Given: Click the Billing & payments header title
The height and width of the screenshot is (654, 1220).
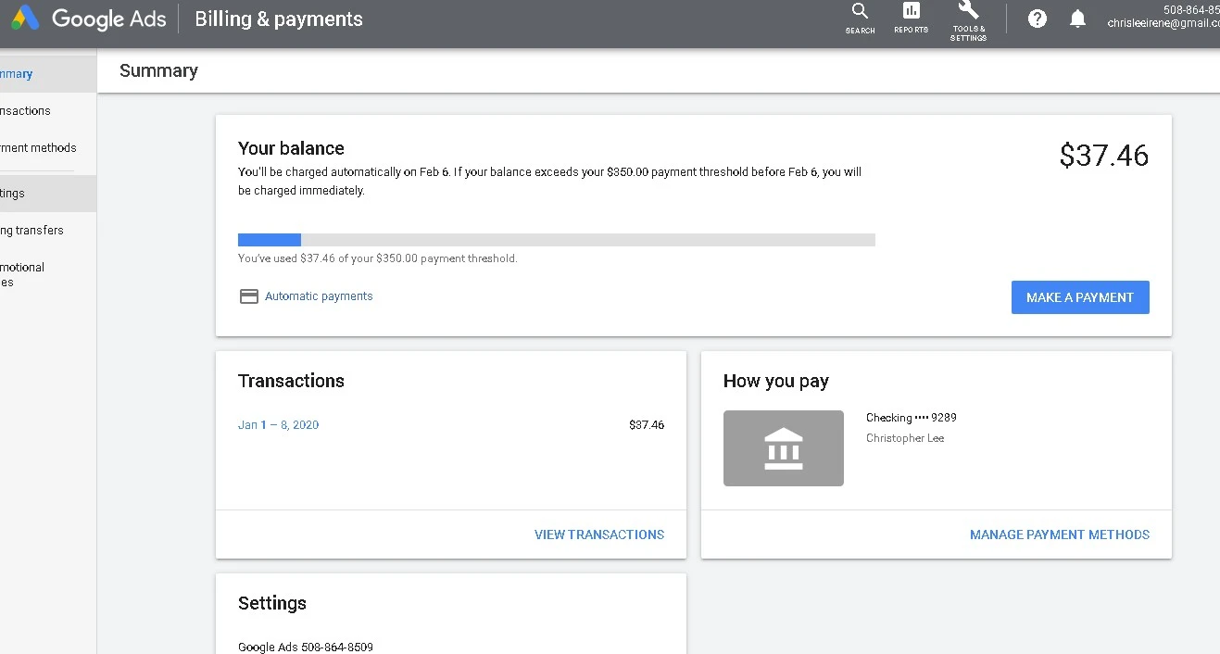Looking at the screenshot, I should click(279, 19).
